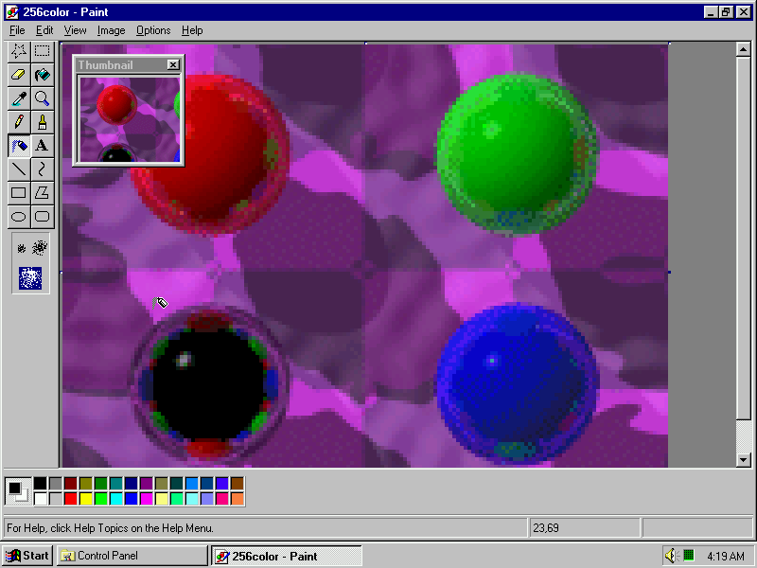Viewport: 757px width, 568px height.
Task: Switch to the Pencil tool
Action: (18, 122)
